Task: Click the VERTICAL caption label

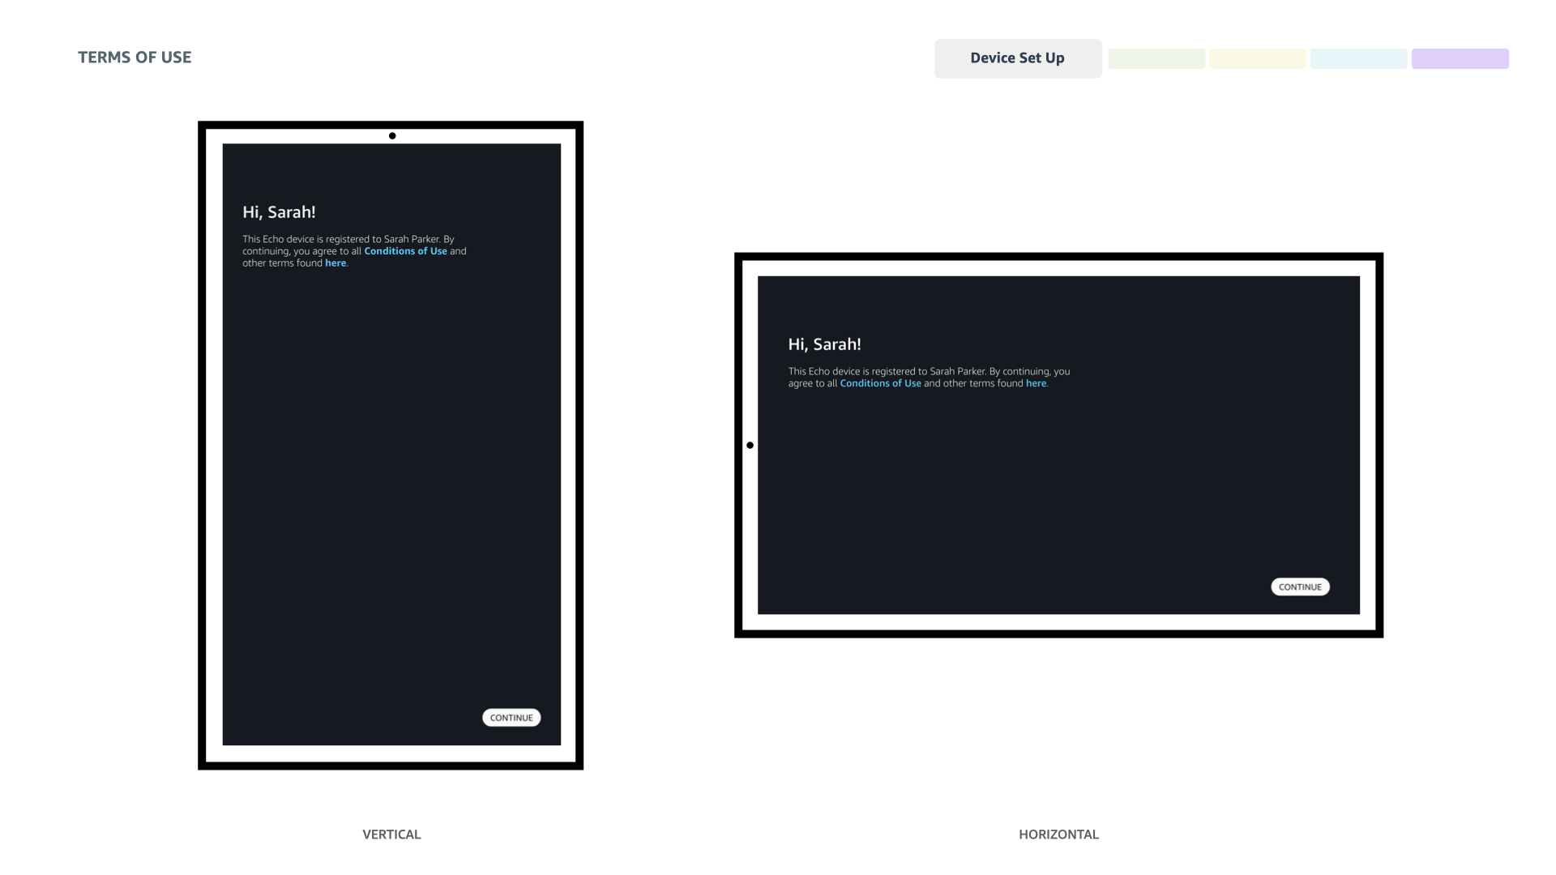Action: 391,834
